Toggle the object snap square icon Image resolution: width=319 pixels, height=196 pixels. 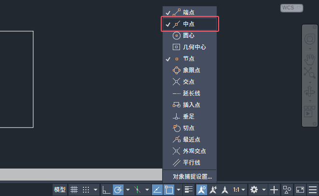[169, 190]
